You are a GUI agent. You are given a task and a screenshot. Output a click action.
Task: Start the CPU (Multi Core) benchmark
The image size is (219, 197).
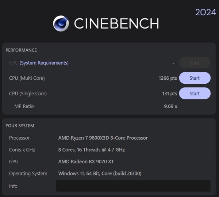pos(195,78)
